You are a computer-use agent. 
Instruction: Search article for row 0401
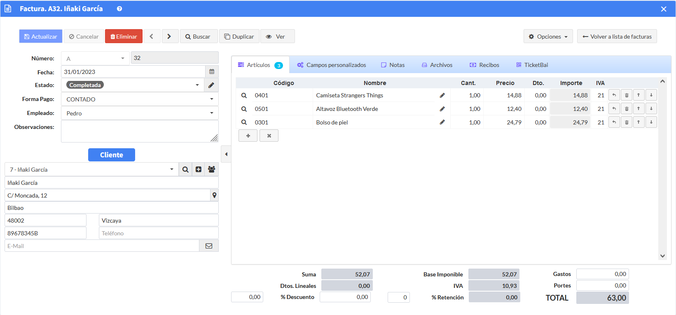pos(244,95)
